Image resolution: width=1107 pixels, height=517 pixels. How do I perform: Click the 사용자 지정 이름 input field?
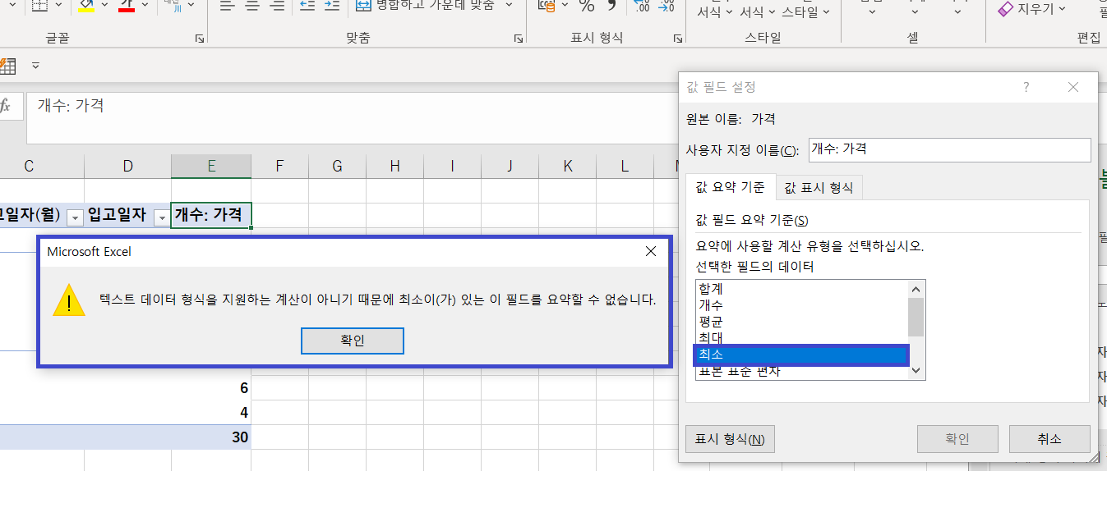(949, 150)
